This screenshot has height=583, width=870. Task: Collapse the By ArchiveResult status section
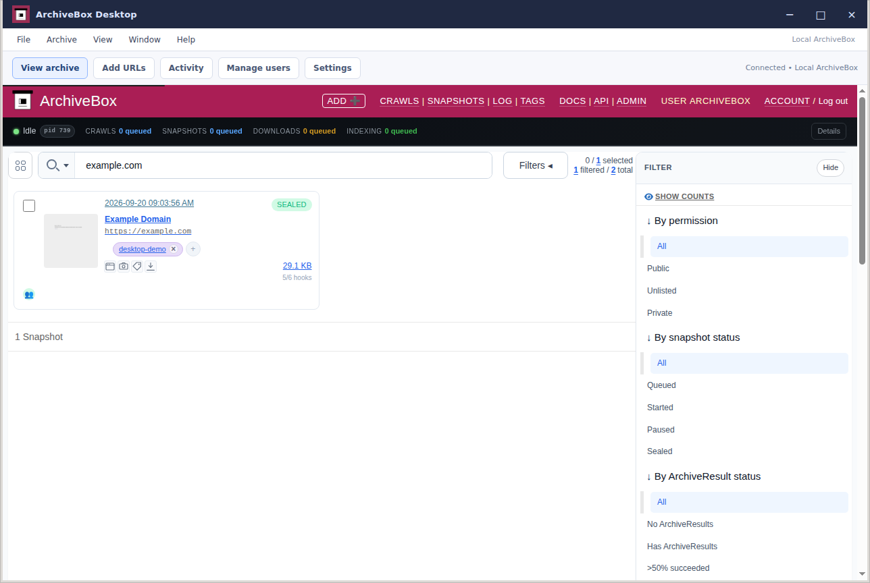703,476
